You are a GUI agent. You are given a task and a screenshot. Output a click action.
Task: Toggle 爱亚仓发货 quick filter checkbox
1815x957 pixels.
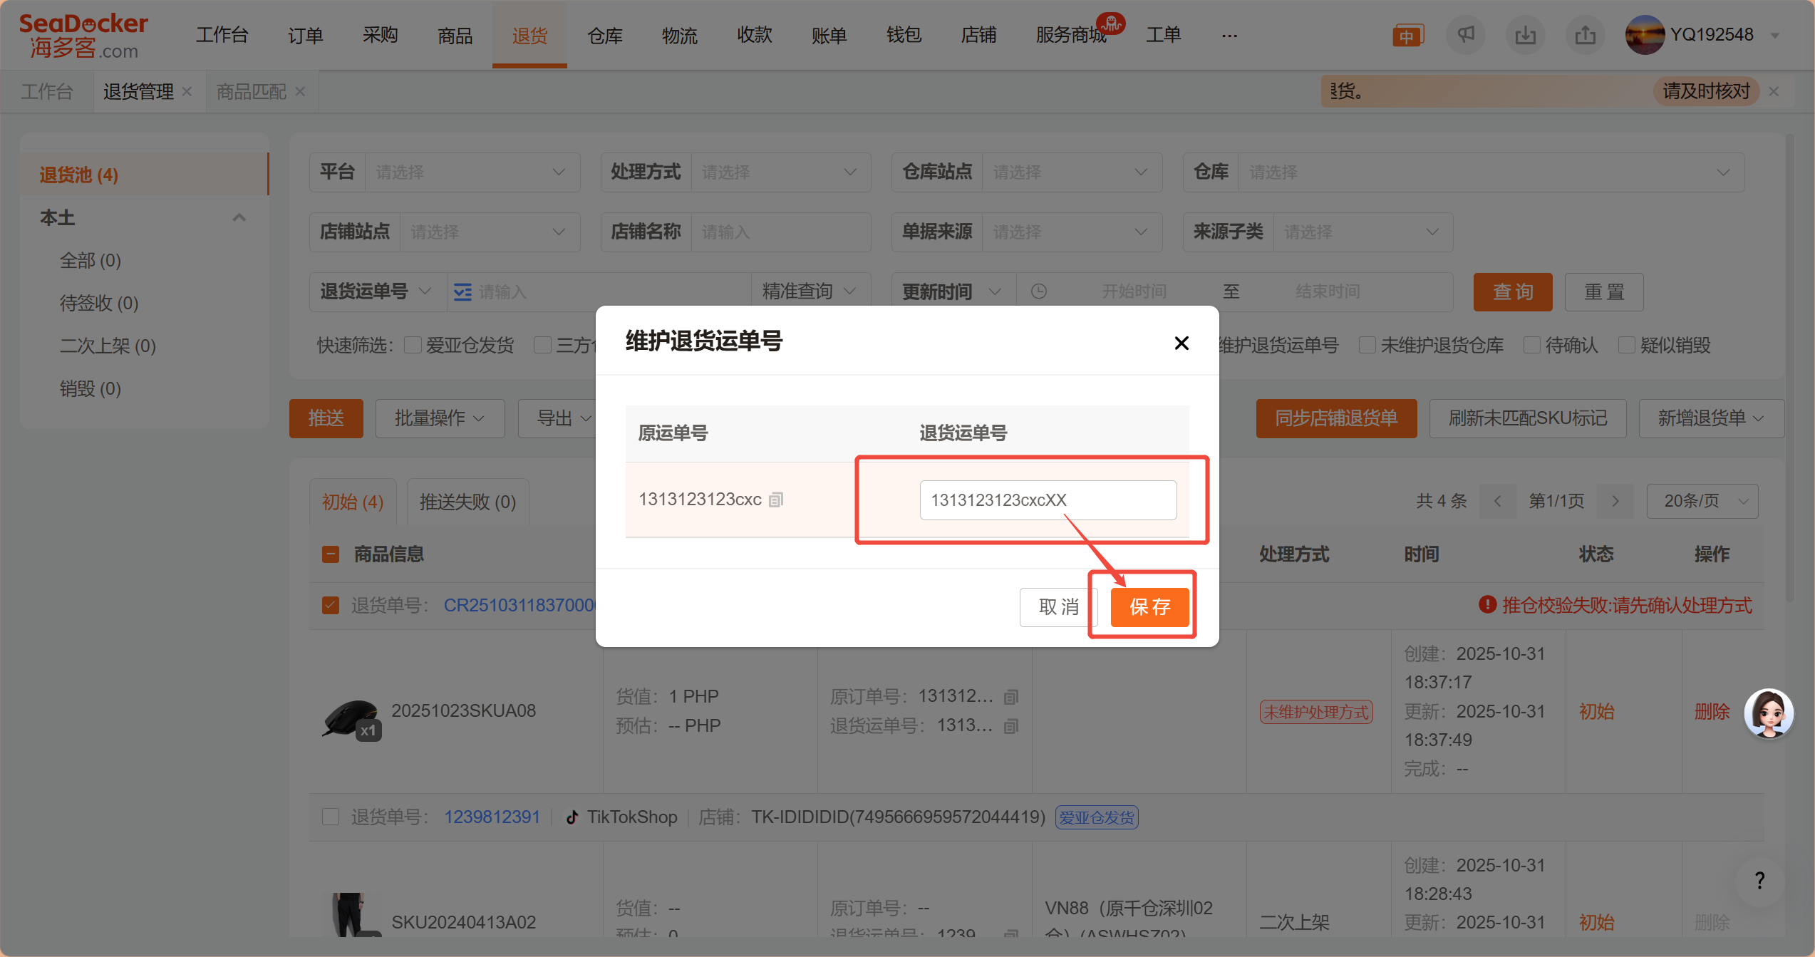(413, 346)
